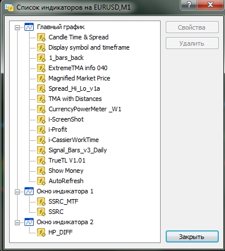225x251 pixels.
Task: Click the dialog title bar icon
Action: point(9,7)
